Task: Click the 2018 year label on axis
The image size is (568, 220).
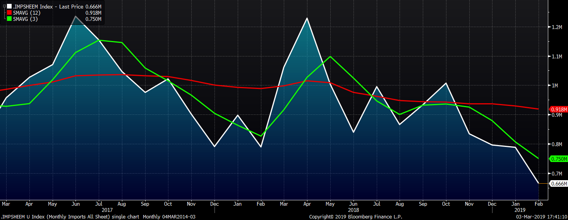Action: tap(353, 210)
